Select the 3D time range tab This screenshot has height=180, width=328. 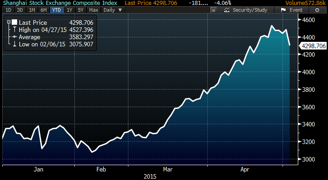pos(20,10)
